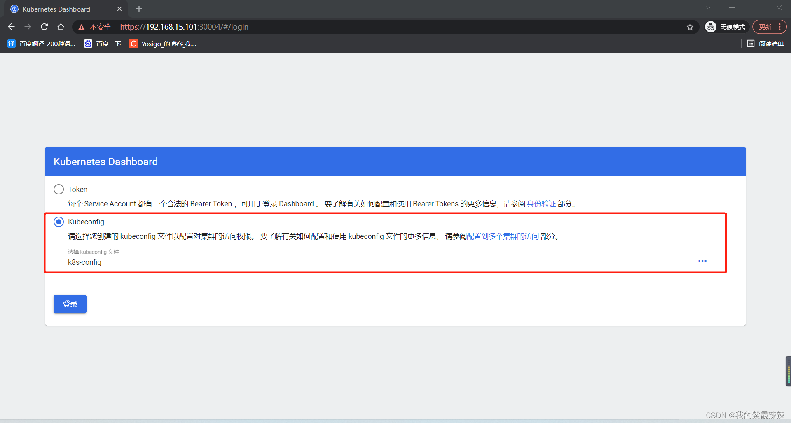Open a new tab with the plus icon
The height and width of the screenshot is (423, 791).
click(x=139, y=9)
